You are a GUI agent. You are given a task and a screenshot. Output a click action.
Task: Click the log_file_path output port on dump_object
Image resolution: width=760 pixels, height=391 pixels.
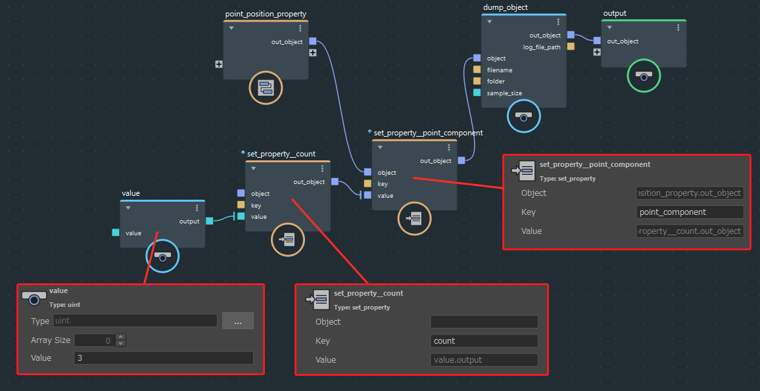[x=571, y=47]
